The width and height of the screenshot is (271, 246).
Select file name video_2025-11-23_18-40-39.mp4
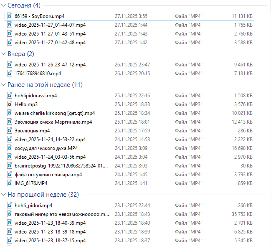[50, 223]
